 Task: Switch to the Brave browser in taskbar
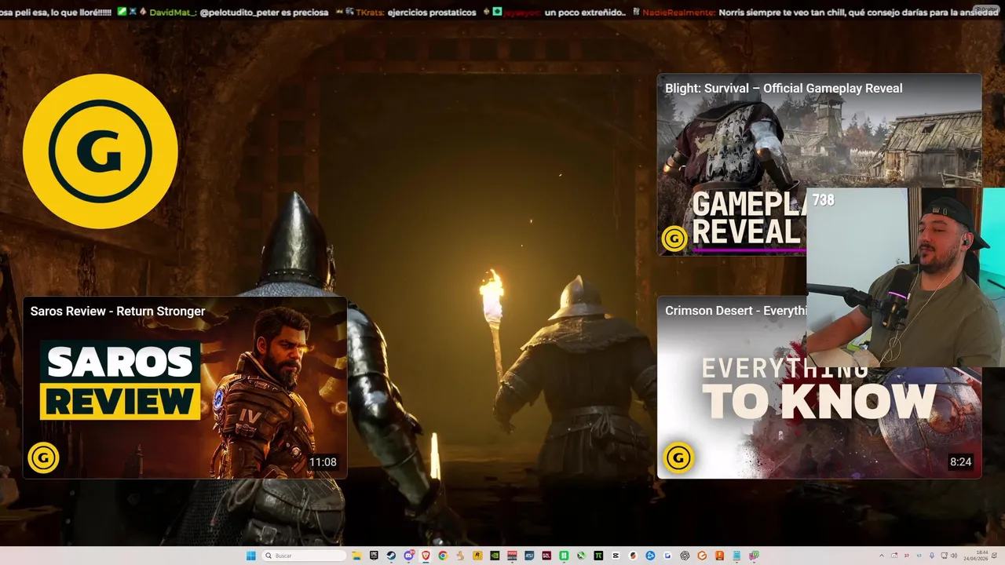426,556
